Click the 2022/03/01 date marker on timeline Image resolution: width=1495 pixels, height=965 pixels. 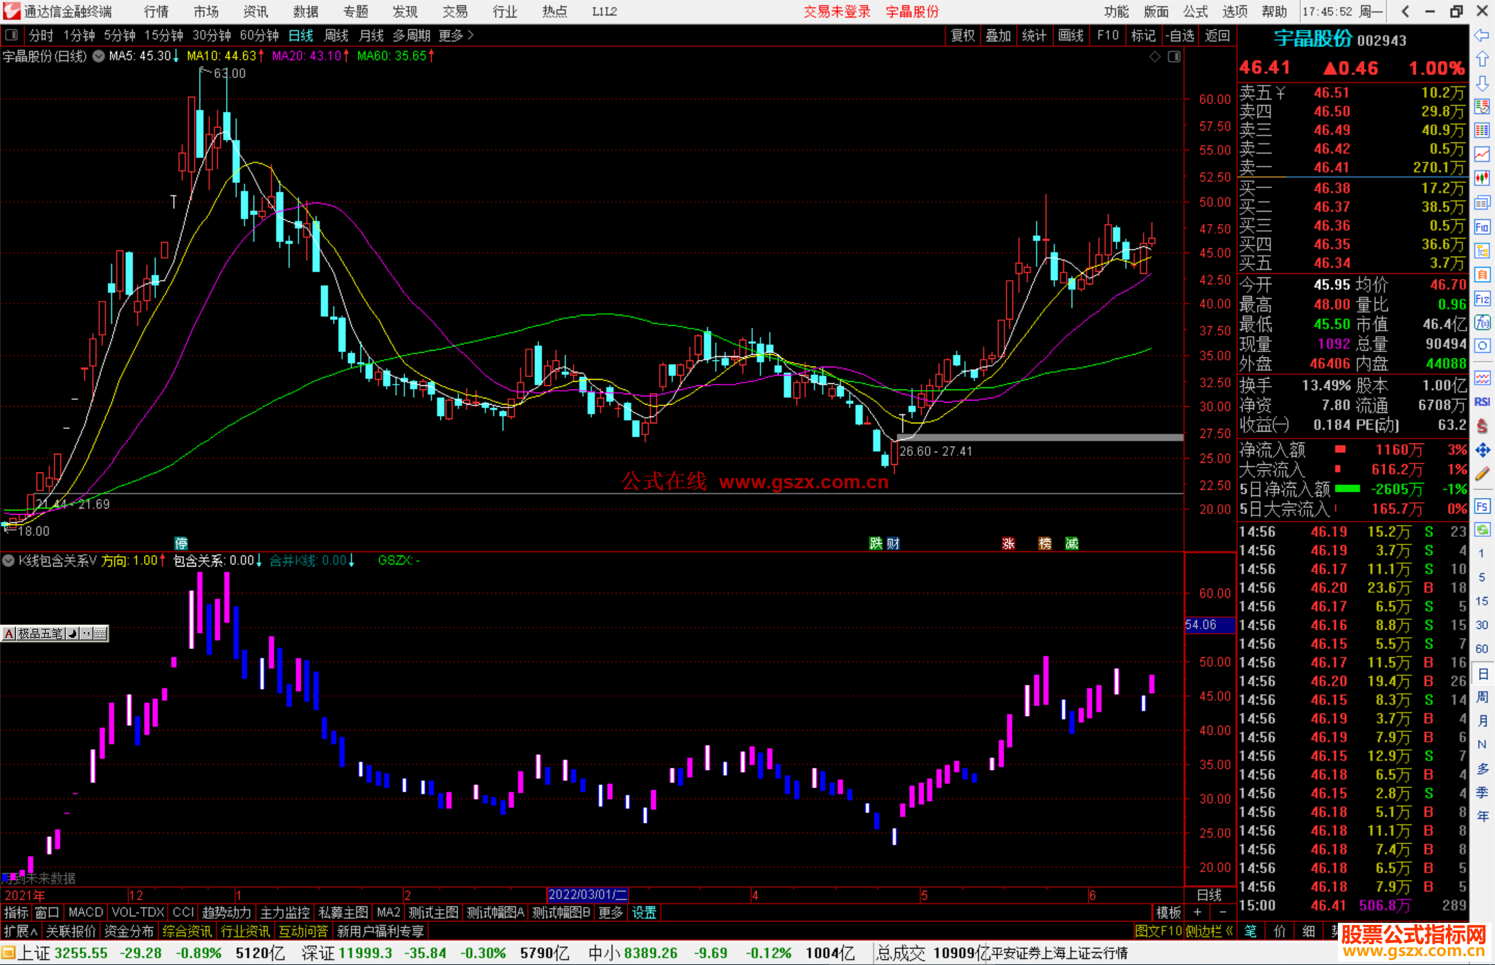[588, 894]
